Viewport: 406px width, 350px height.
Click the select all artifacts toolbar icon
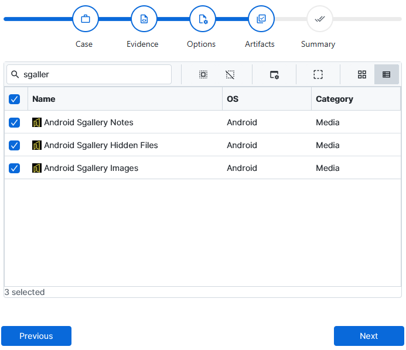(x=203, y=74)
